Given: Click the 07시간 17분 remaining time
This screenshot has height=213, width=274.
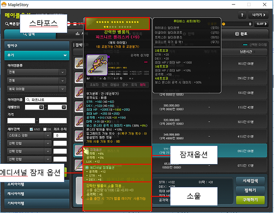Looking at the screenshot, I should point(245,165).
